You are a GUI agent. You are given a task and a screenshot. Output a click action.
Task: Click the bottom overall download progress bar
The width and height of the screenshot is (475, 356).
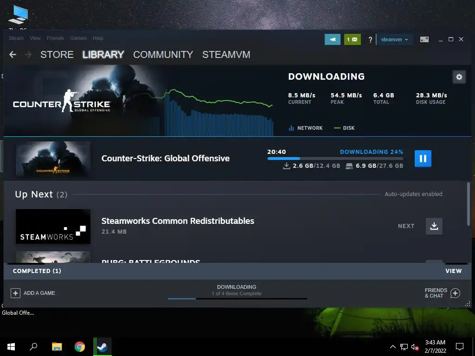click(x=237, y=299)
